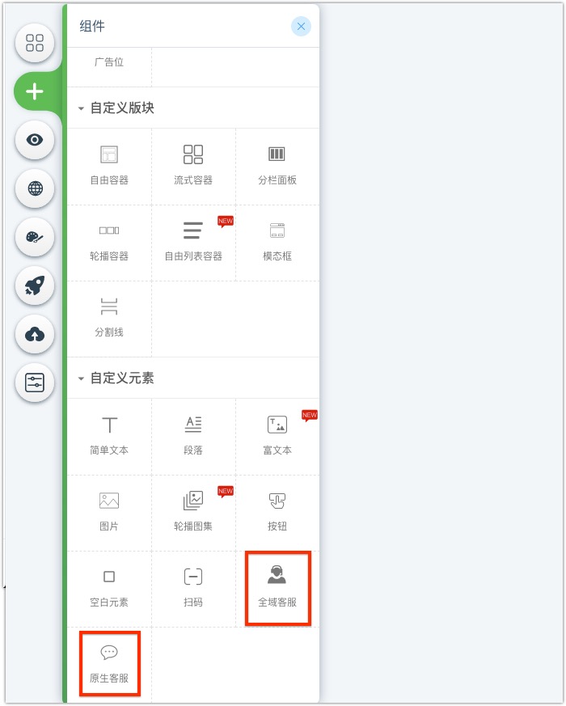Collapse the 自定义元素 section
This screenshot has width=566, height=706.
[81, 378]
